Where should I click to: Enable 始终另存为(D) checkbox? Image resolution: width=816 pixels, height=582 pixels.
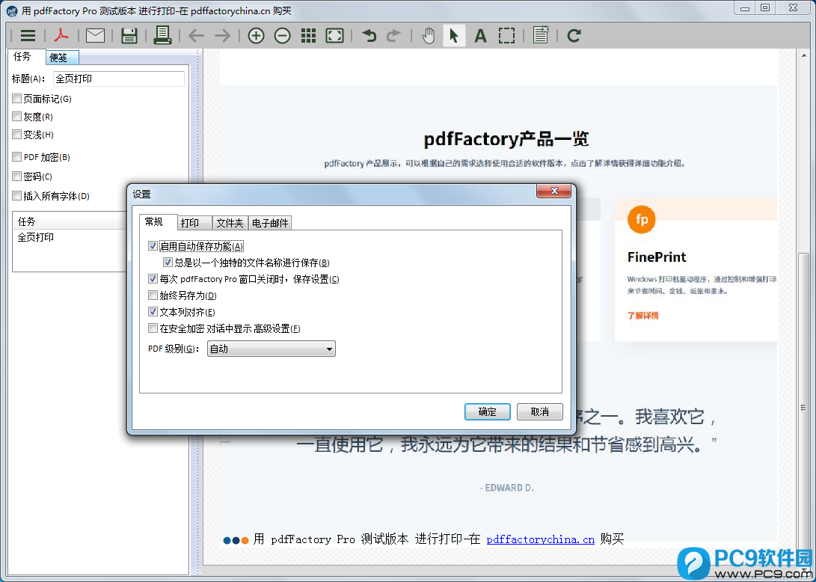tap(153, 295)
